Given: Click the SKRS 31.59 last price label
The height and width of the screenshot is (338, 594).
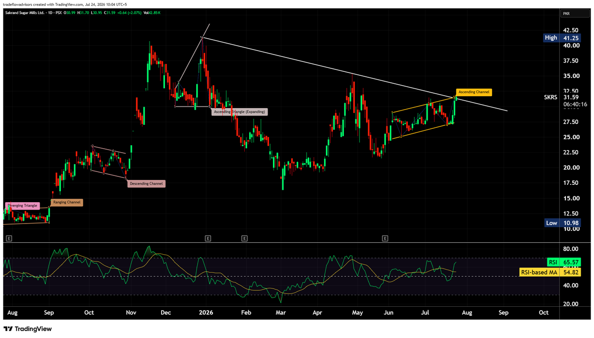Looking at the screenshot, I should click(561, 97).
